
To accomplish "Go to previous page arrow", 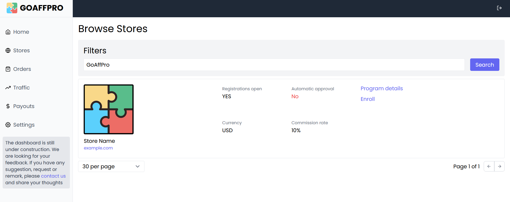I will coord(489,166).
